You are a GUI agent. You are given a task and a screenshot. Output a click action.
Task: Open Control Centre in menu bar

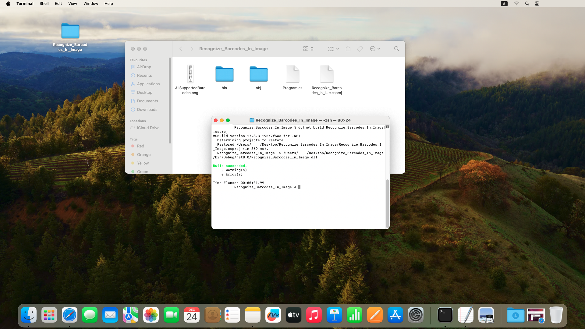point(537,4)
